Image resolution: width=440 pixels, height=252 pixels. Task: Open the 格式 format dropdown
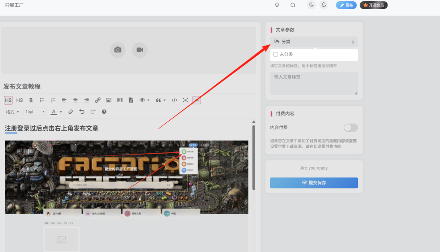(12, 112)
